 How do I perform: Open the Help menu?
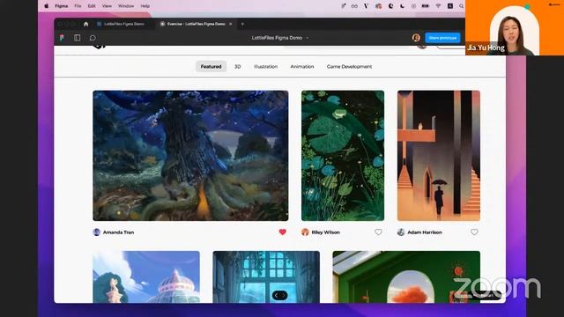[x=145, y=6]
